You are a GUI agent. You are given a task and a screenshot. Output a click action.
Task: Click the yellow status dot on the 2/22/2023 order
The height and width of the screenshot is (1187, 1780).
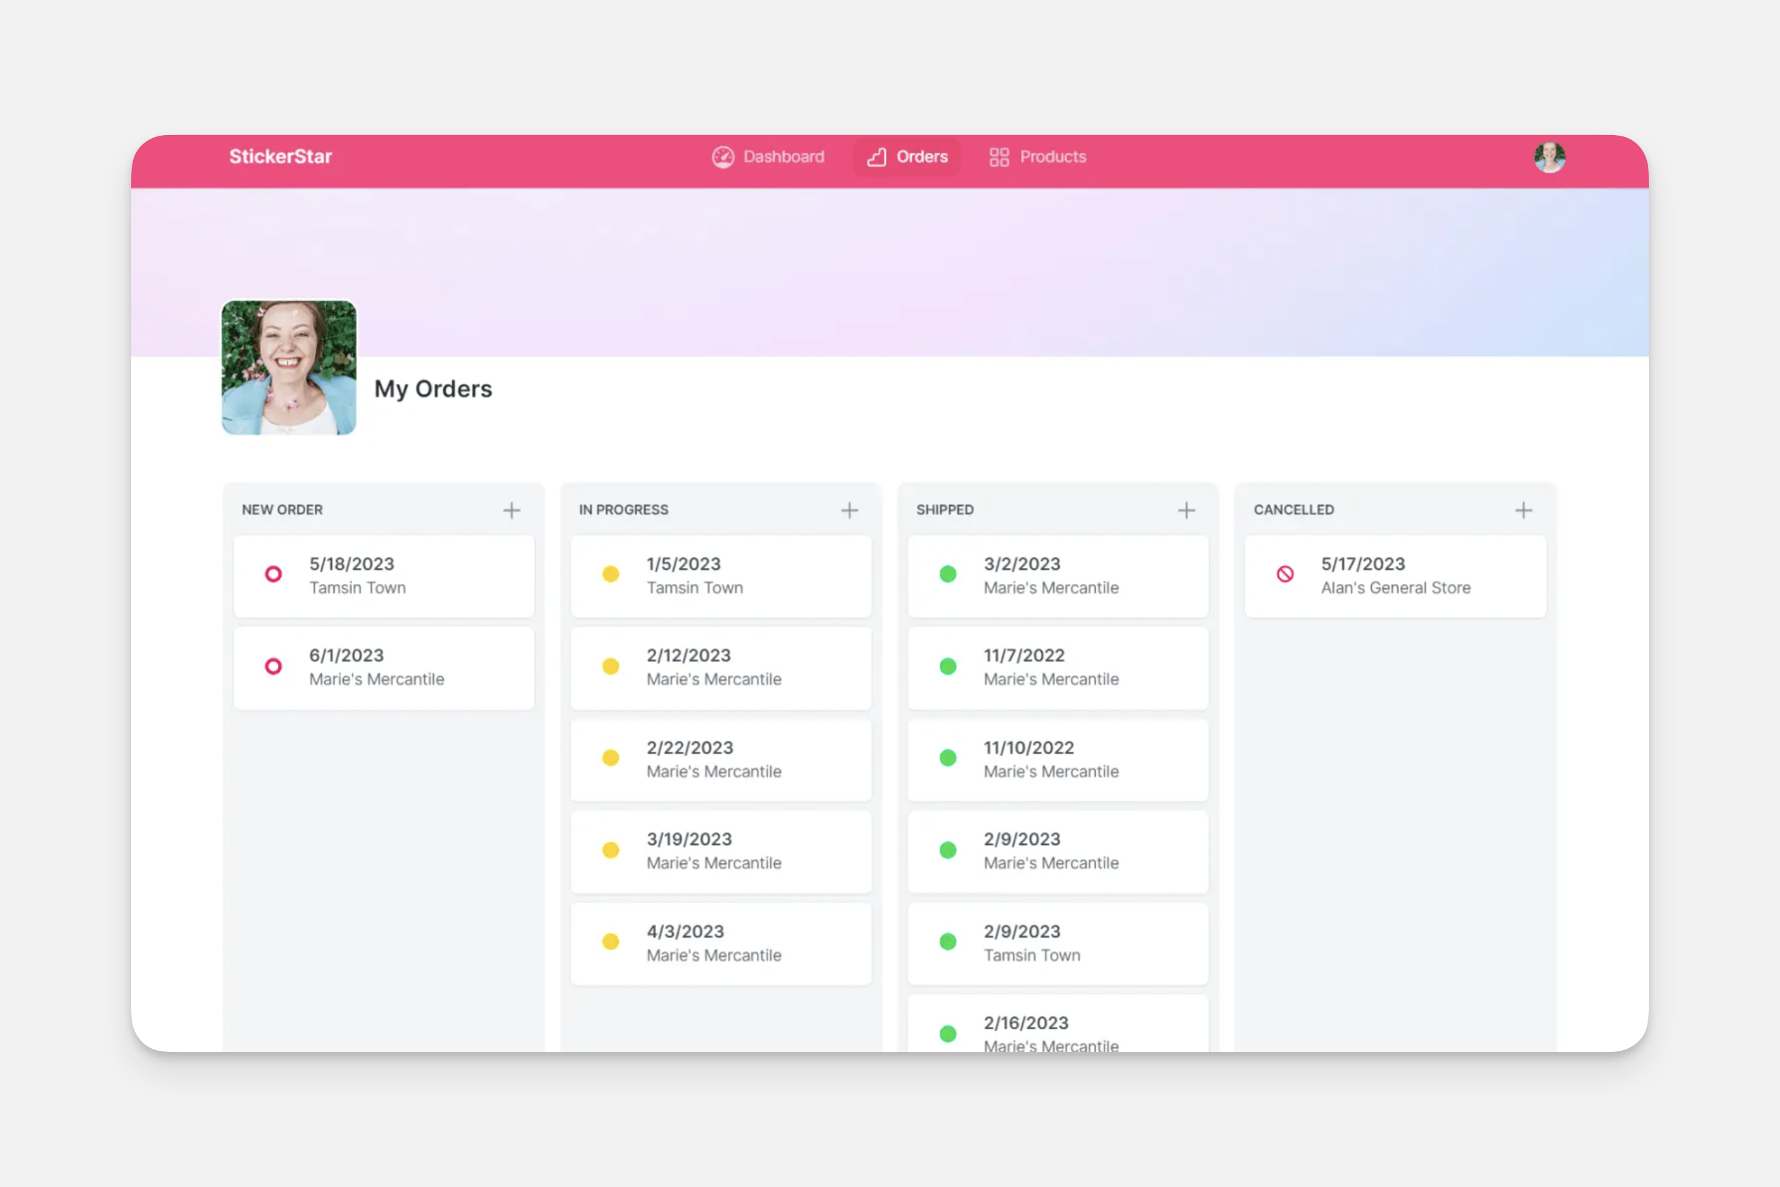[611, 758]
